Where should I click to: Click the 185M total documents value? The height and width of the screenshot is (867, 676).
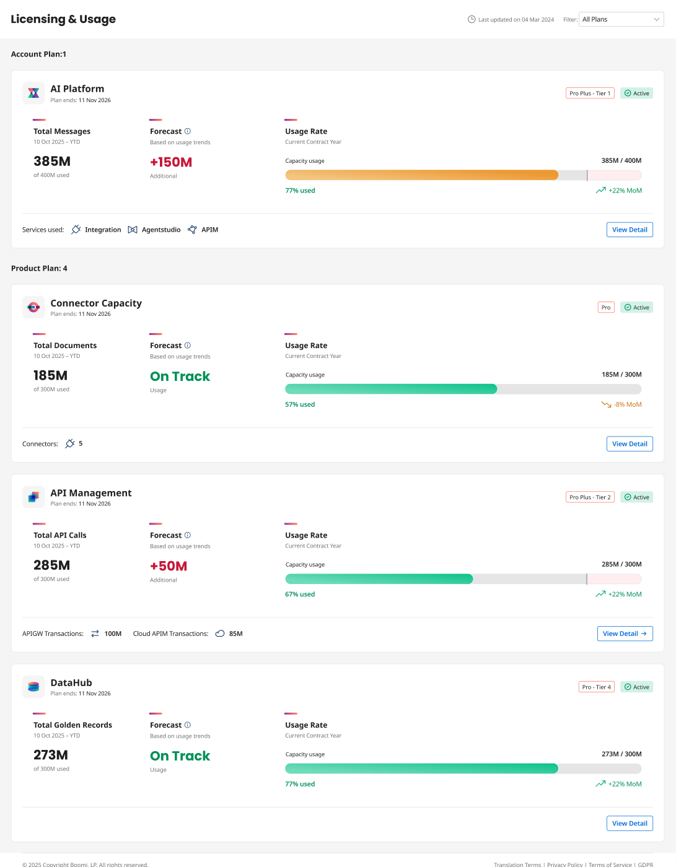[50, 376]
